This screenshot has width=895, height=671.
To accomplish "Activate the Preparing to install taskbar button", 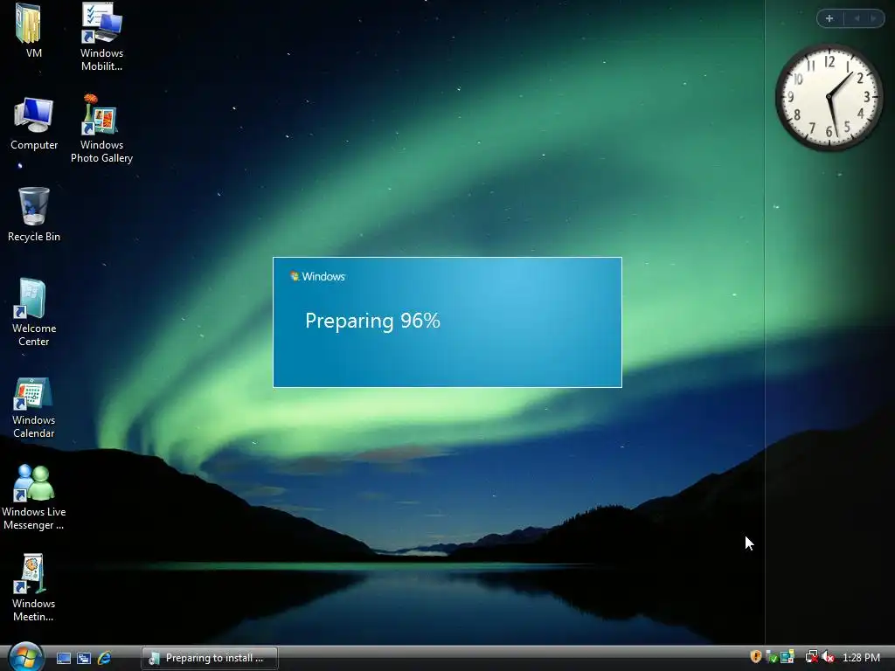I will (x=210, y=658).
